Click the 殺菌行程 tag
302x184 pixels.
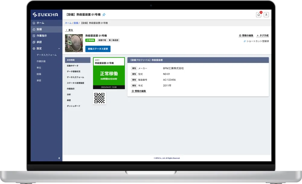pyautogui.click(x=102, y=40)
